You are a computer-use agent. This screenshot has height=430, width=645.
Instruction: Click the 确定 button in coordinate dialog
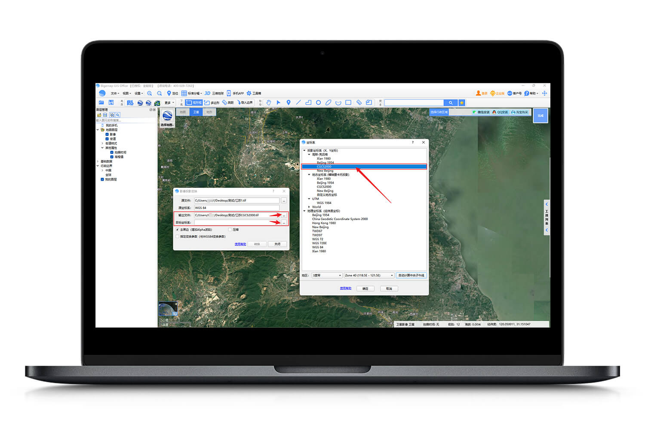(x=365, y=289)
